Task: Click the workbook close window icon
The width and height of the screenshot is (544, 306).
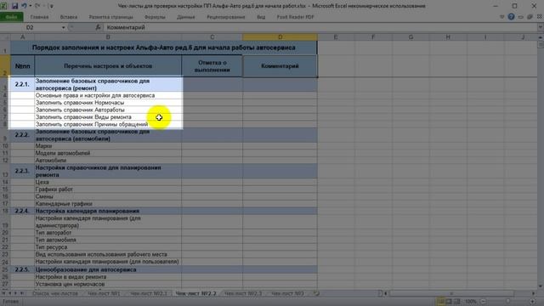Action: click(540, 17)
